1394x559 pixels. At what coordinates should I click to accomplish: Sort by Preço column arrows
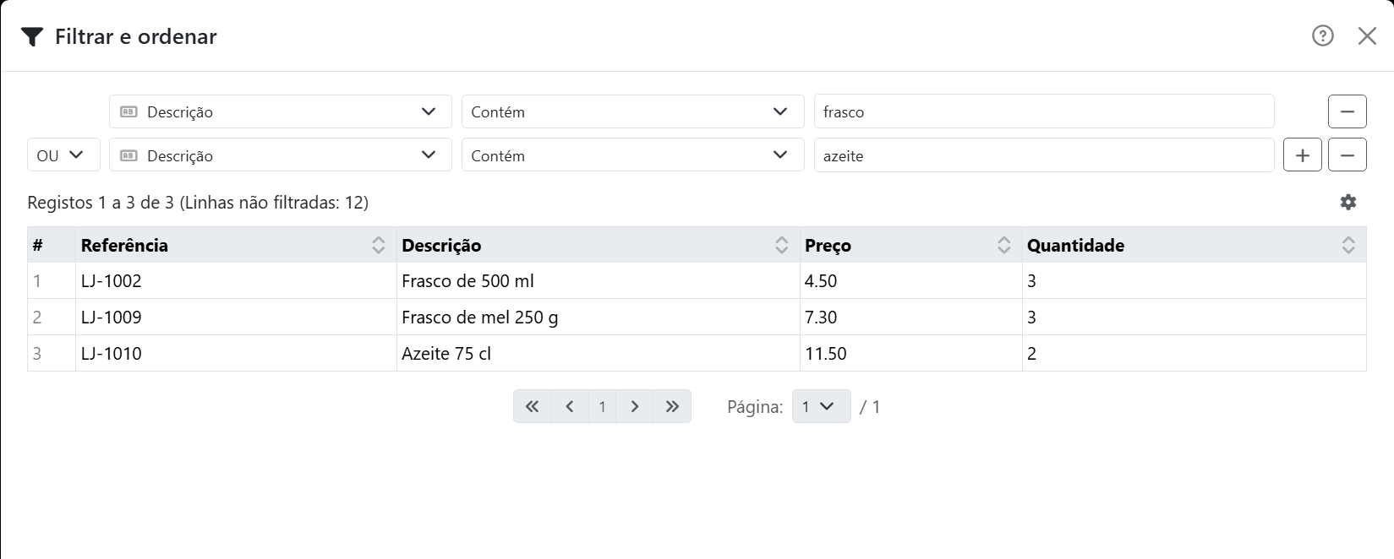(x=1004, y=245)
